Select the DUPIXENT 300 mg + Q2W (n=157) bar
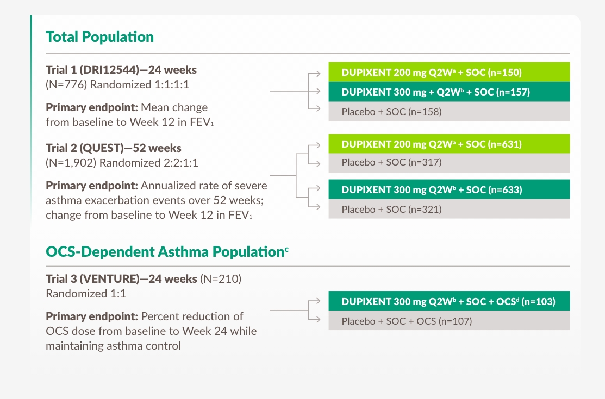 tap(449, 92)
